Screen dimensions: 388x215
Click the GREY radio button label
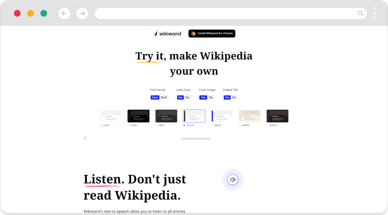(160, 125)
